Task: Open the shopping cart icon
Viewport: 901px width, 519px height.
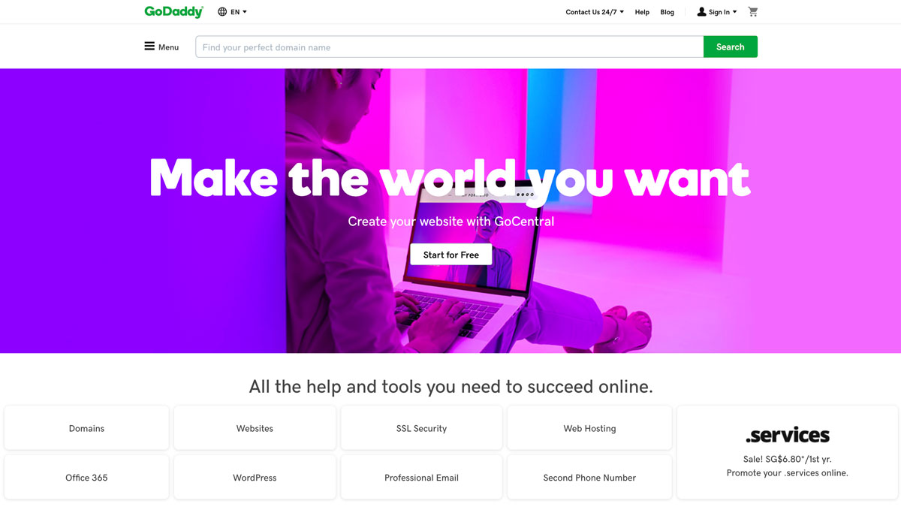Action: pyautogui.click(x=753, y=12)
